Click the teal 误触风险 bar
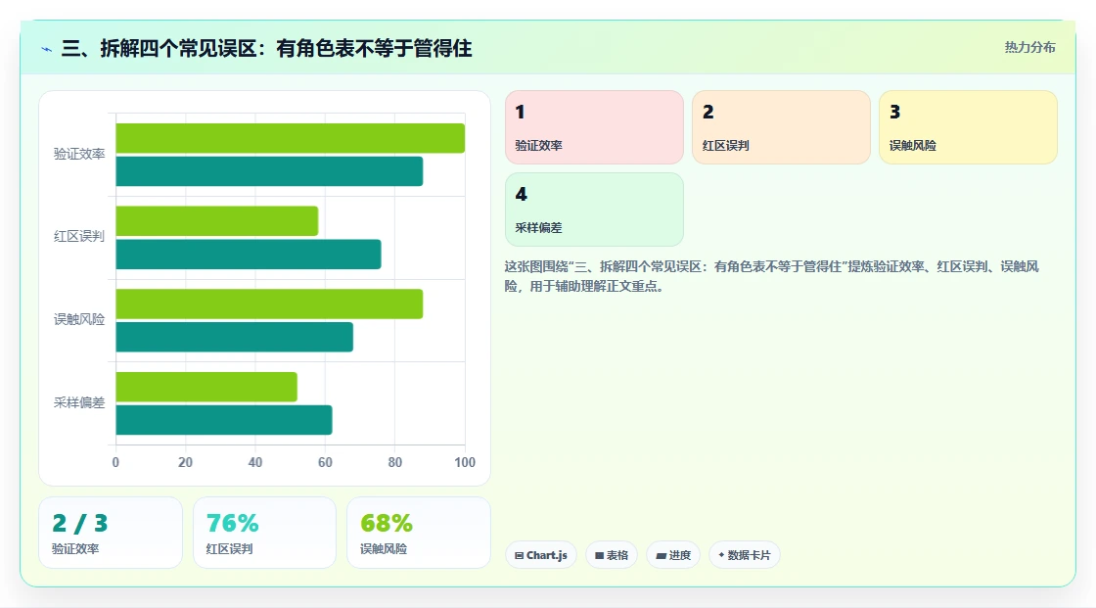Screen dimensions: 1096x608 pyautogui.click(x=234, y=337)
